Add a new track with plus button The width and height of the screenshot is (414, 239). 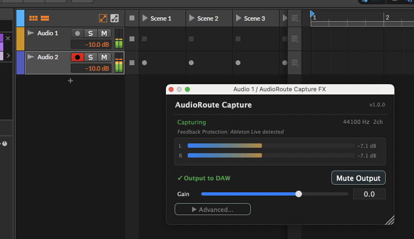point(70,80)
